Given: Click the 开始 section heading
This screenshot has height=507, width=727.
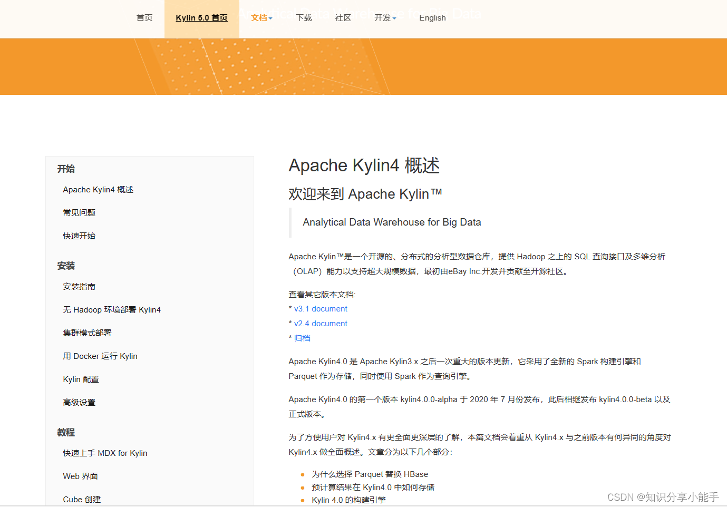Looking at the screenshot, I should point(66,169).
